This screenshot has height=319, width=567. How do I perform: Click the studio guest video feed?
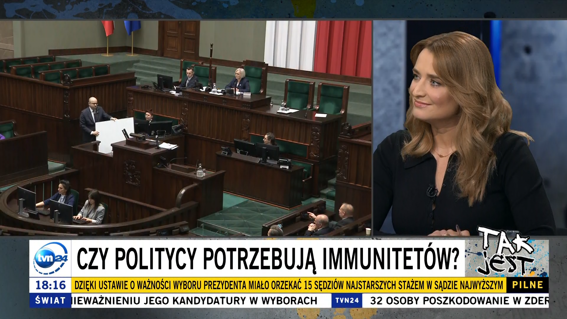[470, 128]
